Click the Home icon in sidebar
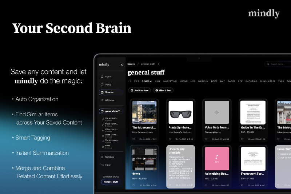This screenshot has height=194, width=291. tap(102, 77)
